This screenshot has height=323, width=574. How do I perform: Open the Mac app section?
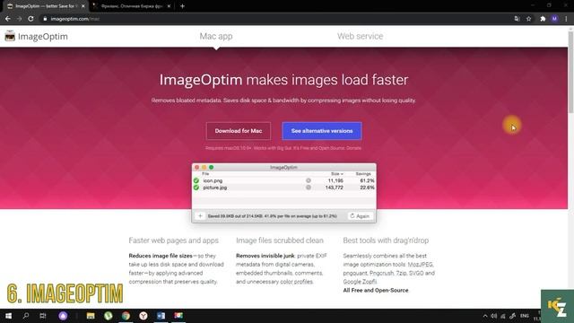pos(216,36)
